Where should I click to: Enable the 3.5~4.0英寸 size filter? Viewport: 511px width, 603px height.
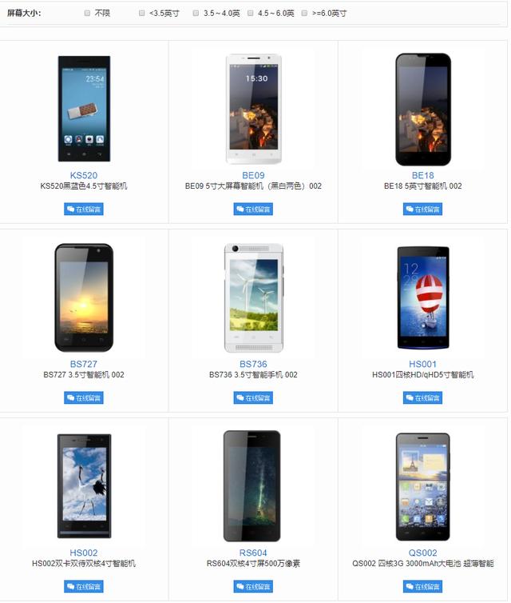click(x=196, y=13)
